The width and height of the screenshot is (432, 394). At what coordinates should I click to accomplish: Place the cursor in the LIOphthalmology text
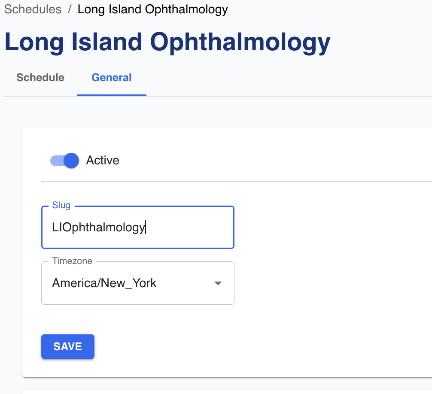click(98, 227)
